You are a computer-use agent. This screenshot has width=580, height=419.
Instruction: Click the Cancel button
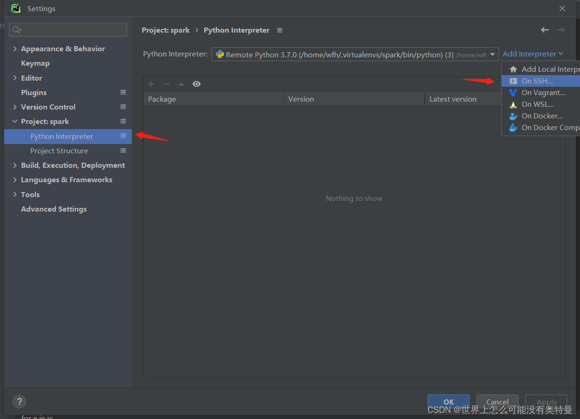(497, 402)
